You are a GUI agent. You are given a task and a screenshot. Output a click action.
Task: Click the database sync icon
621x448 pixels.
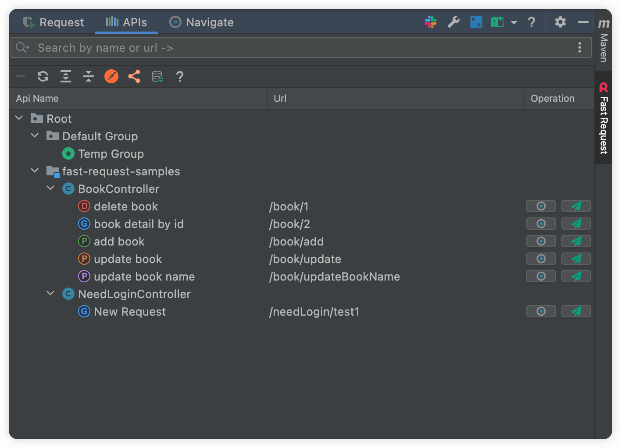(x=157, y=76)
